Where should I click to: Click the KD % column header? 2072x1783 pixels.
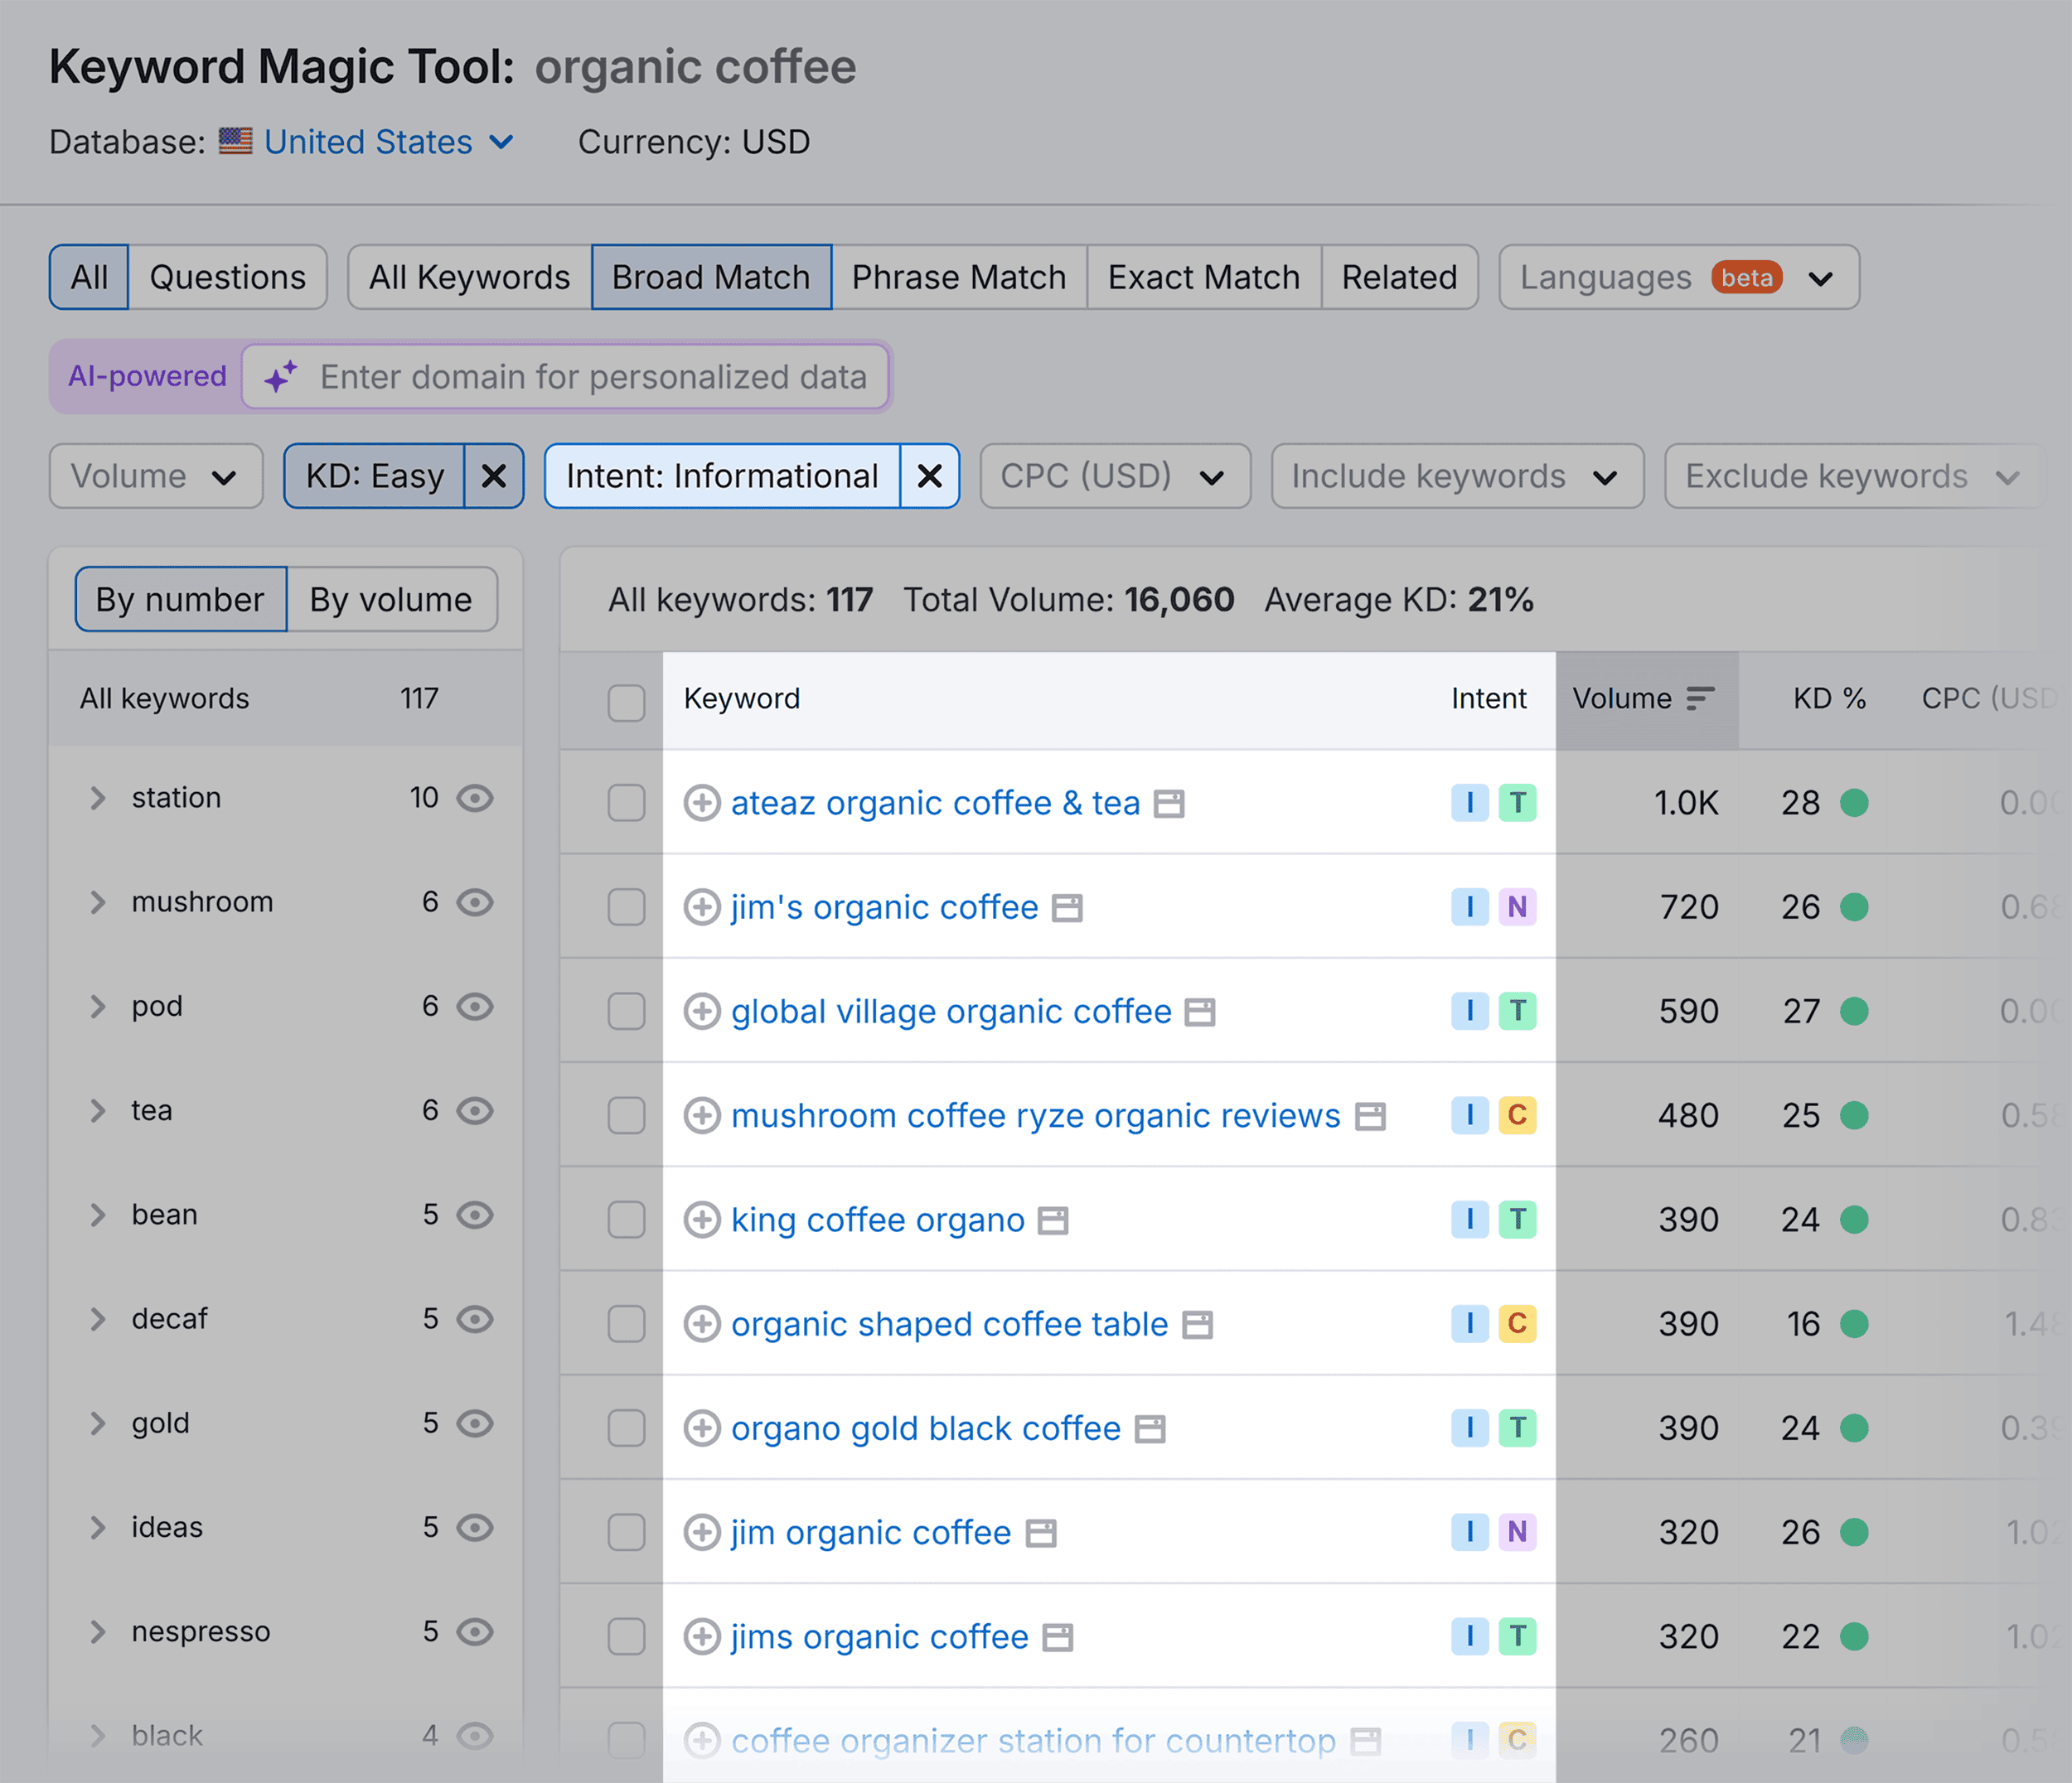pos(1829,698)
